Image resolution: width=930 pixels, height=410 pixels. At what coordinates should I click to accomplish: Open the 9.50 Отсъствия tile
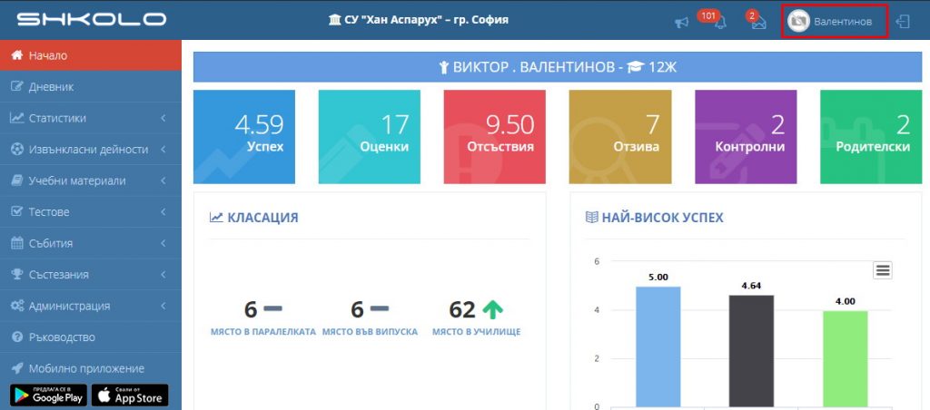(x=495, y=137)
